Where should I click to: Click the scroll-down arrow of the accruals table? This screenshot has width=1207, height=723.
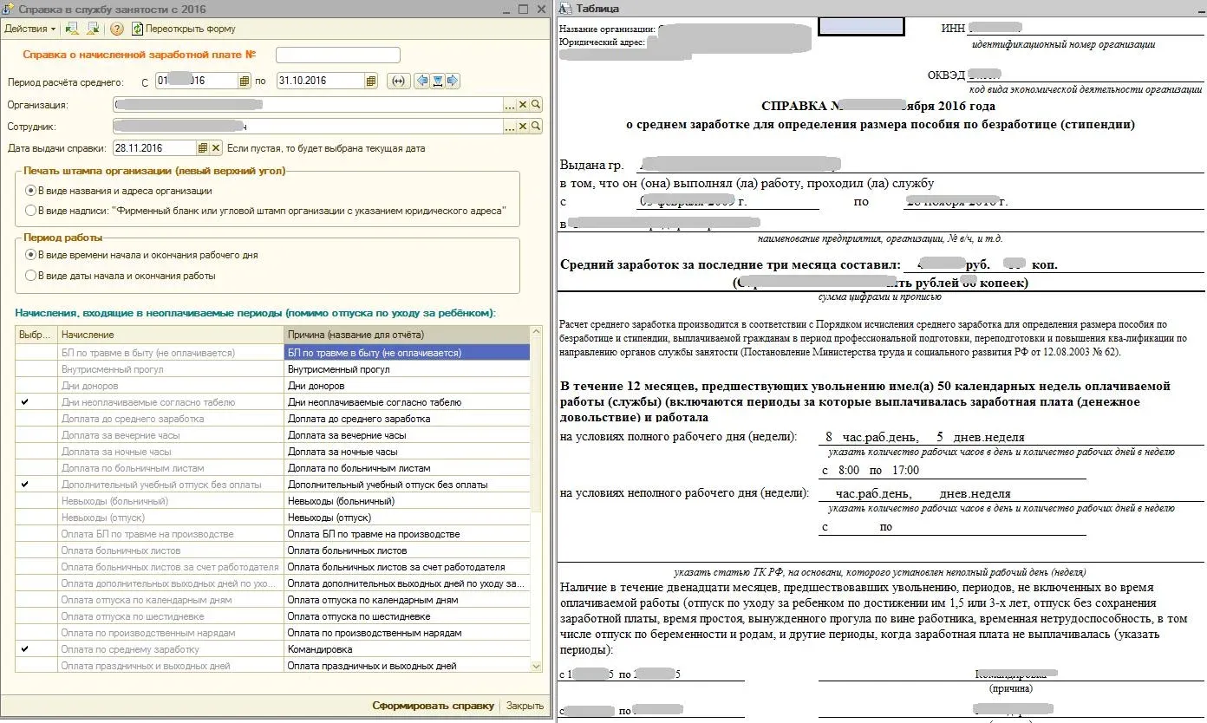pos(537,666)
